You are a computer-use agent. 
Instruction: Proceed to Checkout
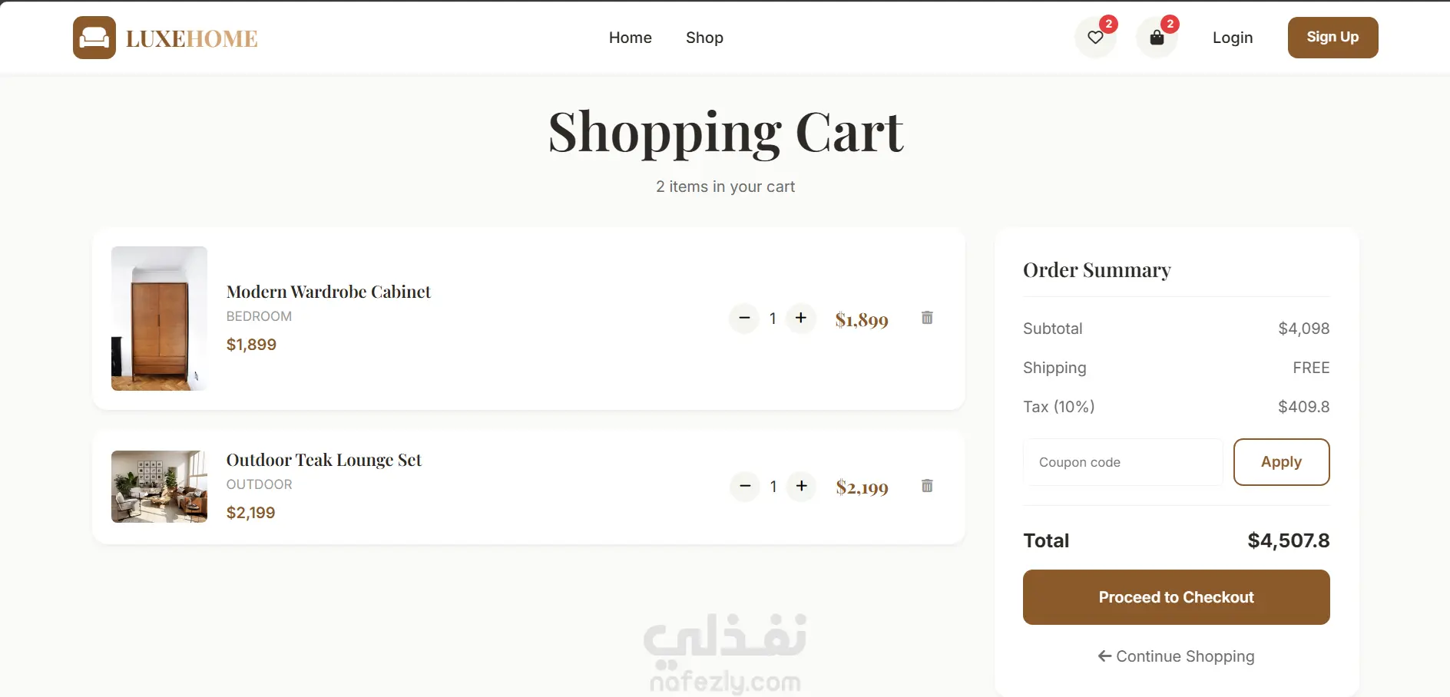[x=1176, y=597]
